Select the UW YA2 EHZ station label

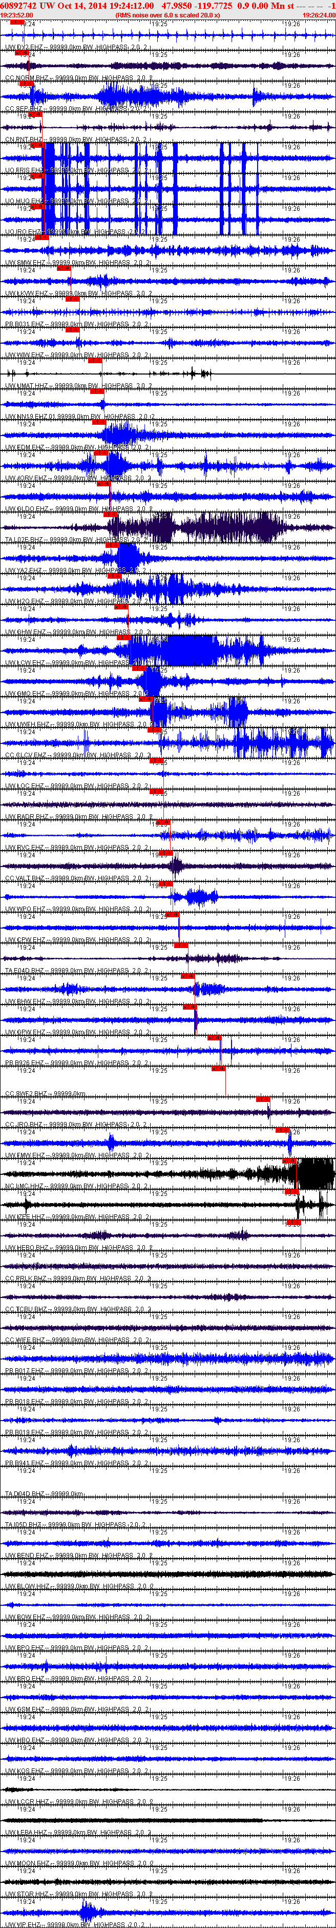point(77,570)
